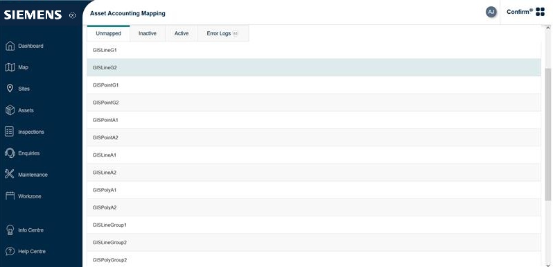Click the scrollbar down arrow

point(547,264)
